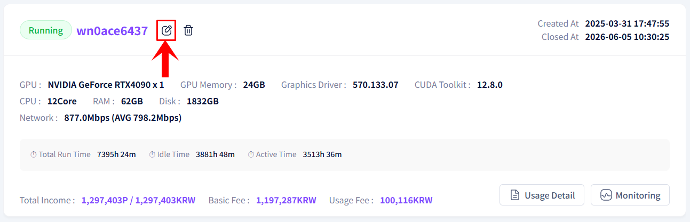This screenshot has height=222, width=690.
Task: Select the CPU value 12Core
Action: coord(62,101)
